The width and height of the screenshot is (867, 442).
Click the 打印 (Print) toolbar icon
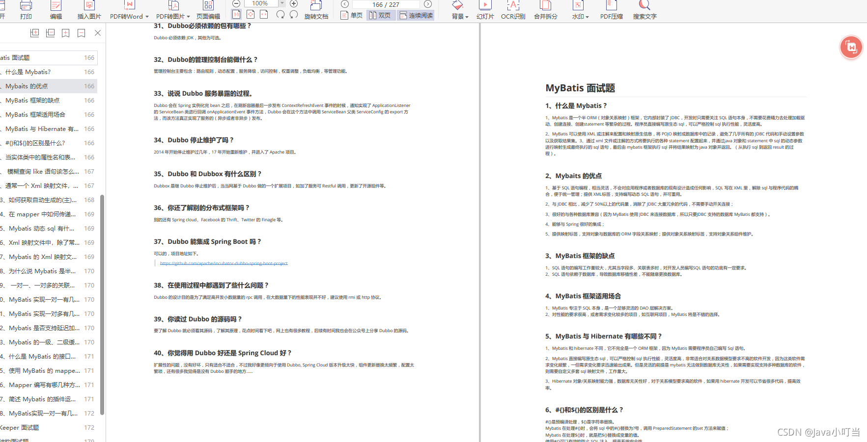(x=26, y=6)
